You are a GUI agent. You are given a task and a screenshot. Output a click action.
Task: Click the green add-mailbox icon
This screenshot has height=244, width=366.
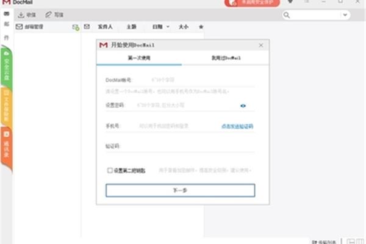click(x=76, y=27)
